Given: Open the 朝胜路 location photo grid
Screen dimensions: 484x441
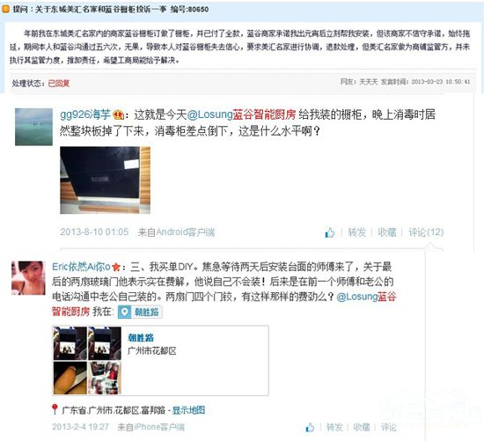Looking at the screenshot, I should [87, 360].
